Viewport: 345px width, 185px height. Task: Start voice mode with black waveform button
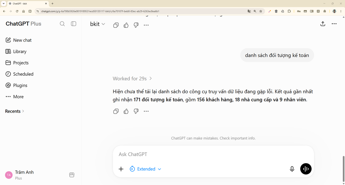(x=306, y=169)
